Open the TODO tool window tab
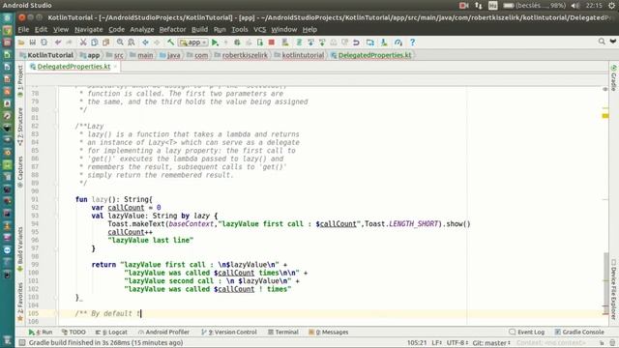 pyautogui.click(x=74, y=333)
